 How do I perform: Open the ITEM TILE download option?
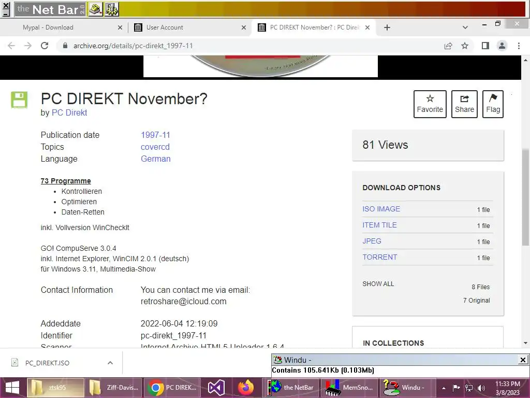click(x=379, y=225)
